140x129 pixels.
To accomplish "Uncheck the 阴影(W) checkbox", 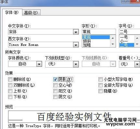I will point(55,80).
